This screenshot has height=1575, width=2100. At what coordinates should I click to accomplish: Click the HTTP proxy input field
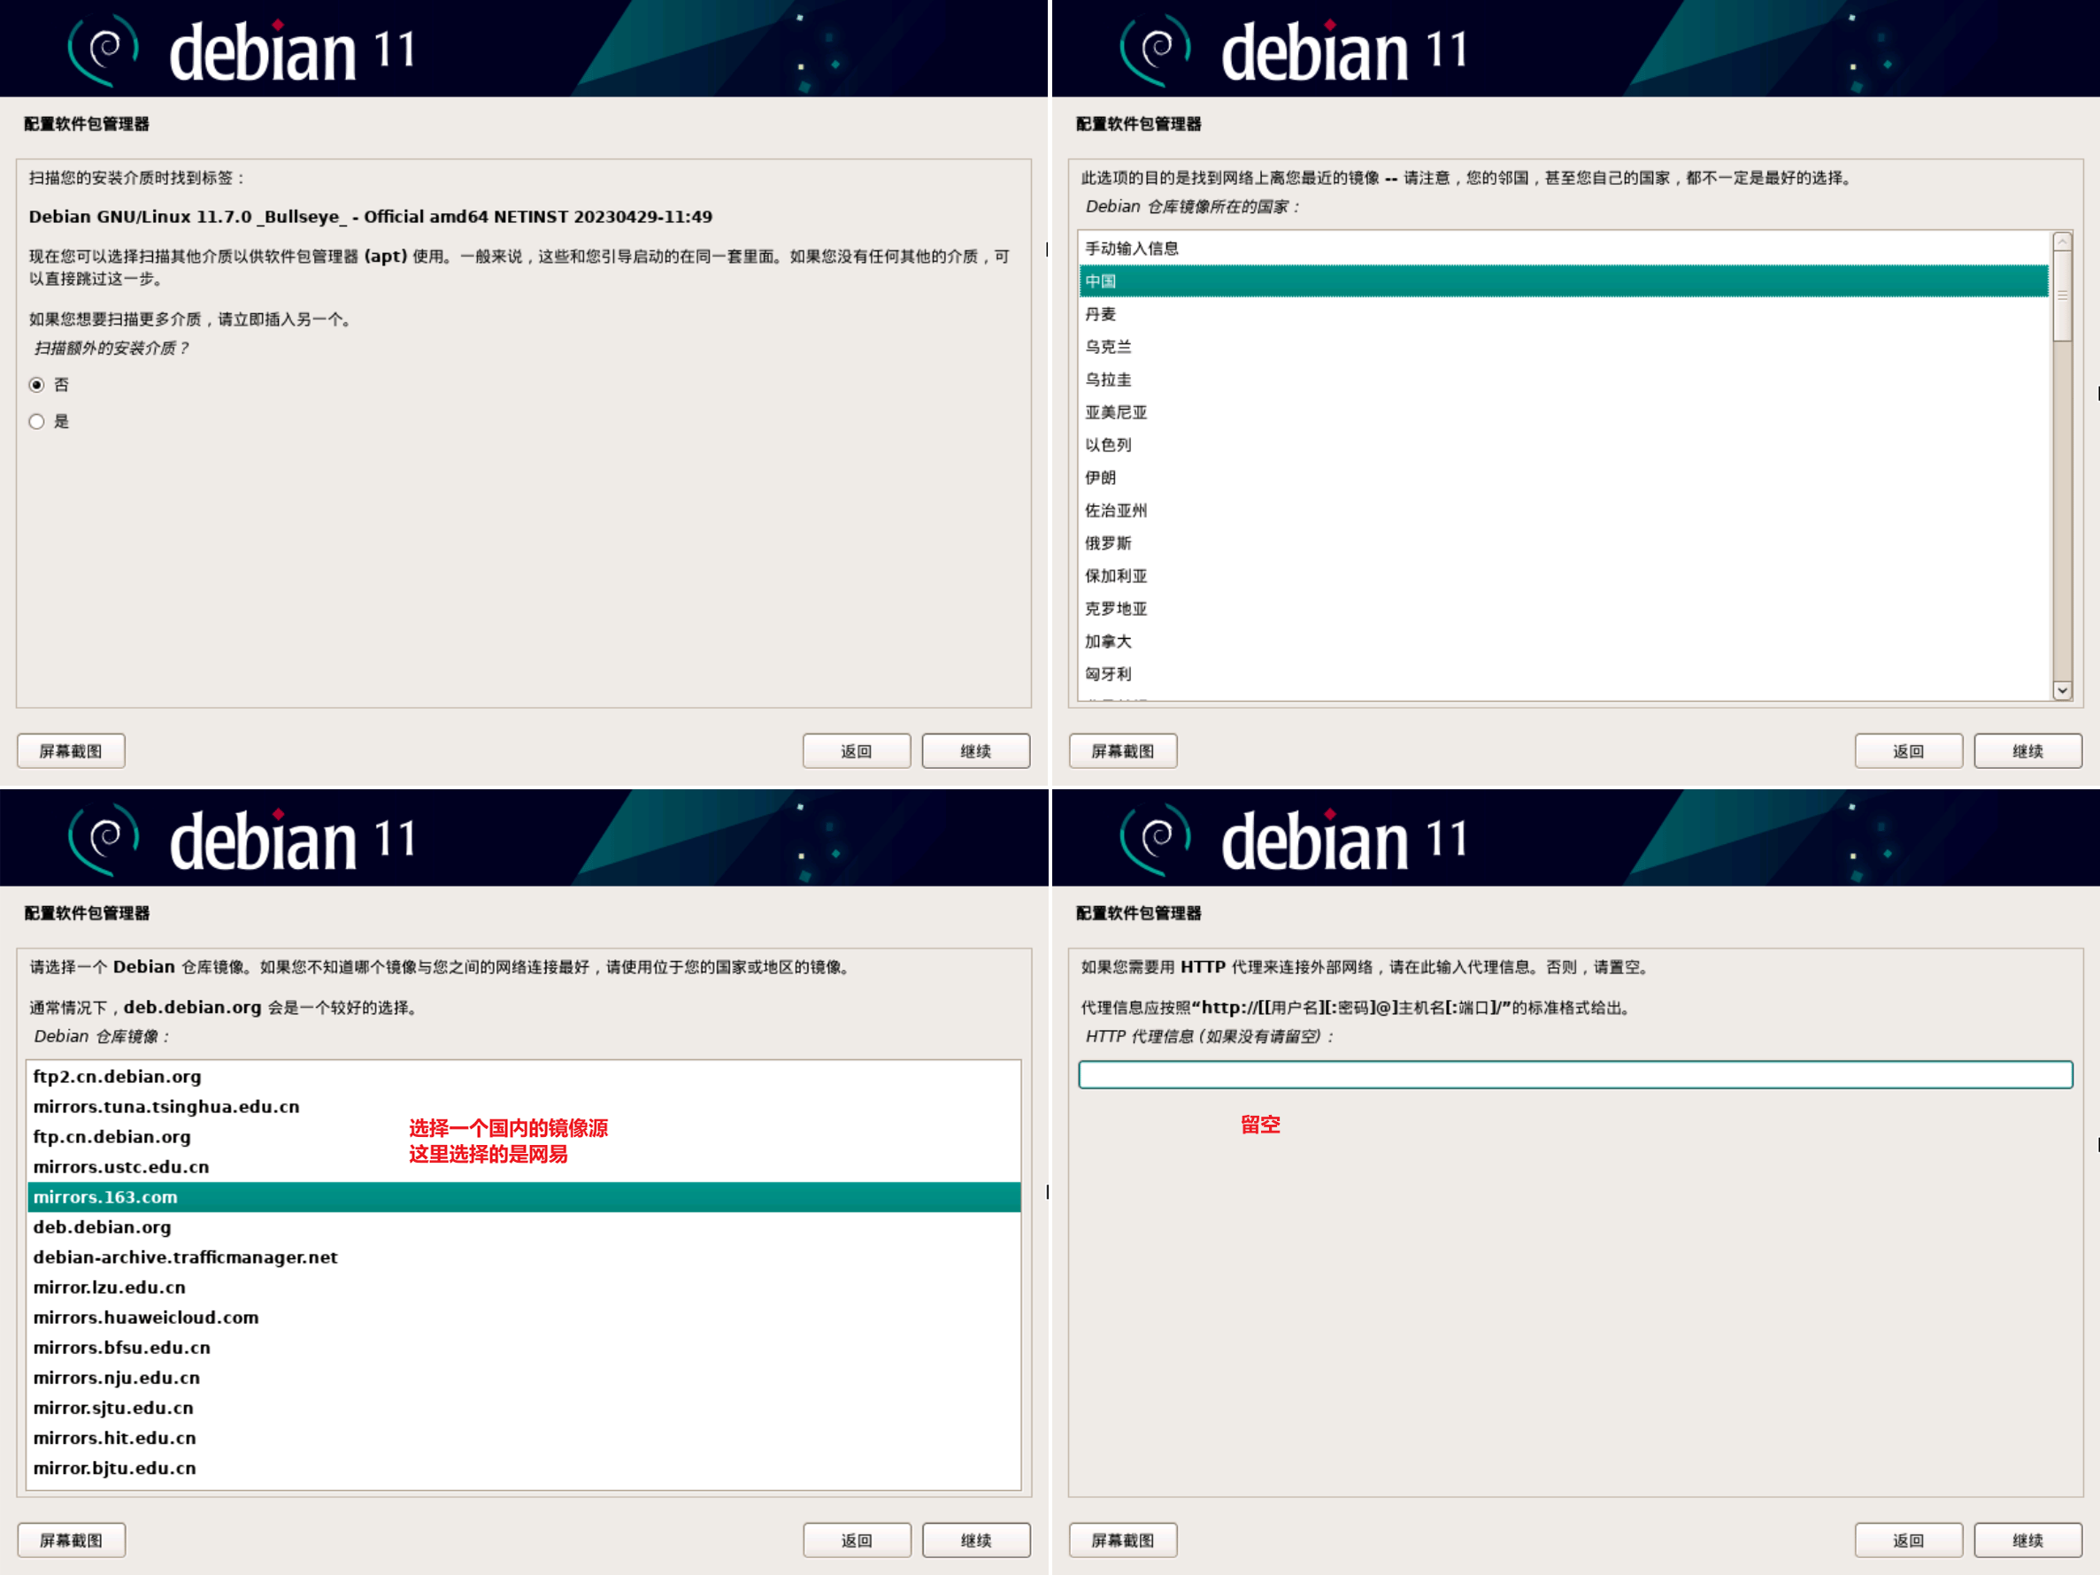pyautogui.click(x=1574, y=1075)
